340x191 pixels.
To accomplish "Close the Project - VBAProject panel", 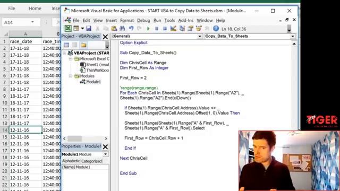I will click(x=105, y=37).
